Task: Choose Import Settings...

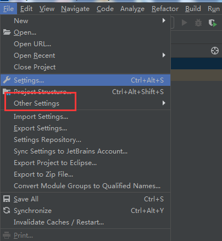Action: (85, 117)
